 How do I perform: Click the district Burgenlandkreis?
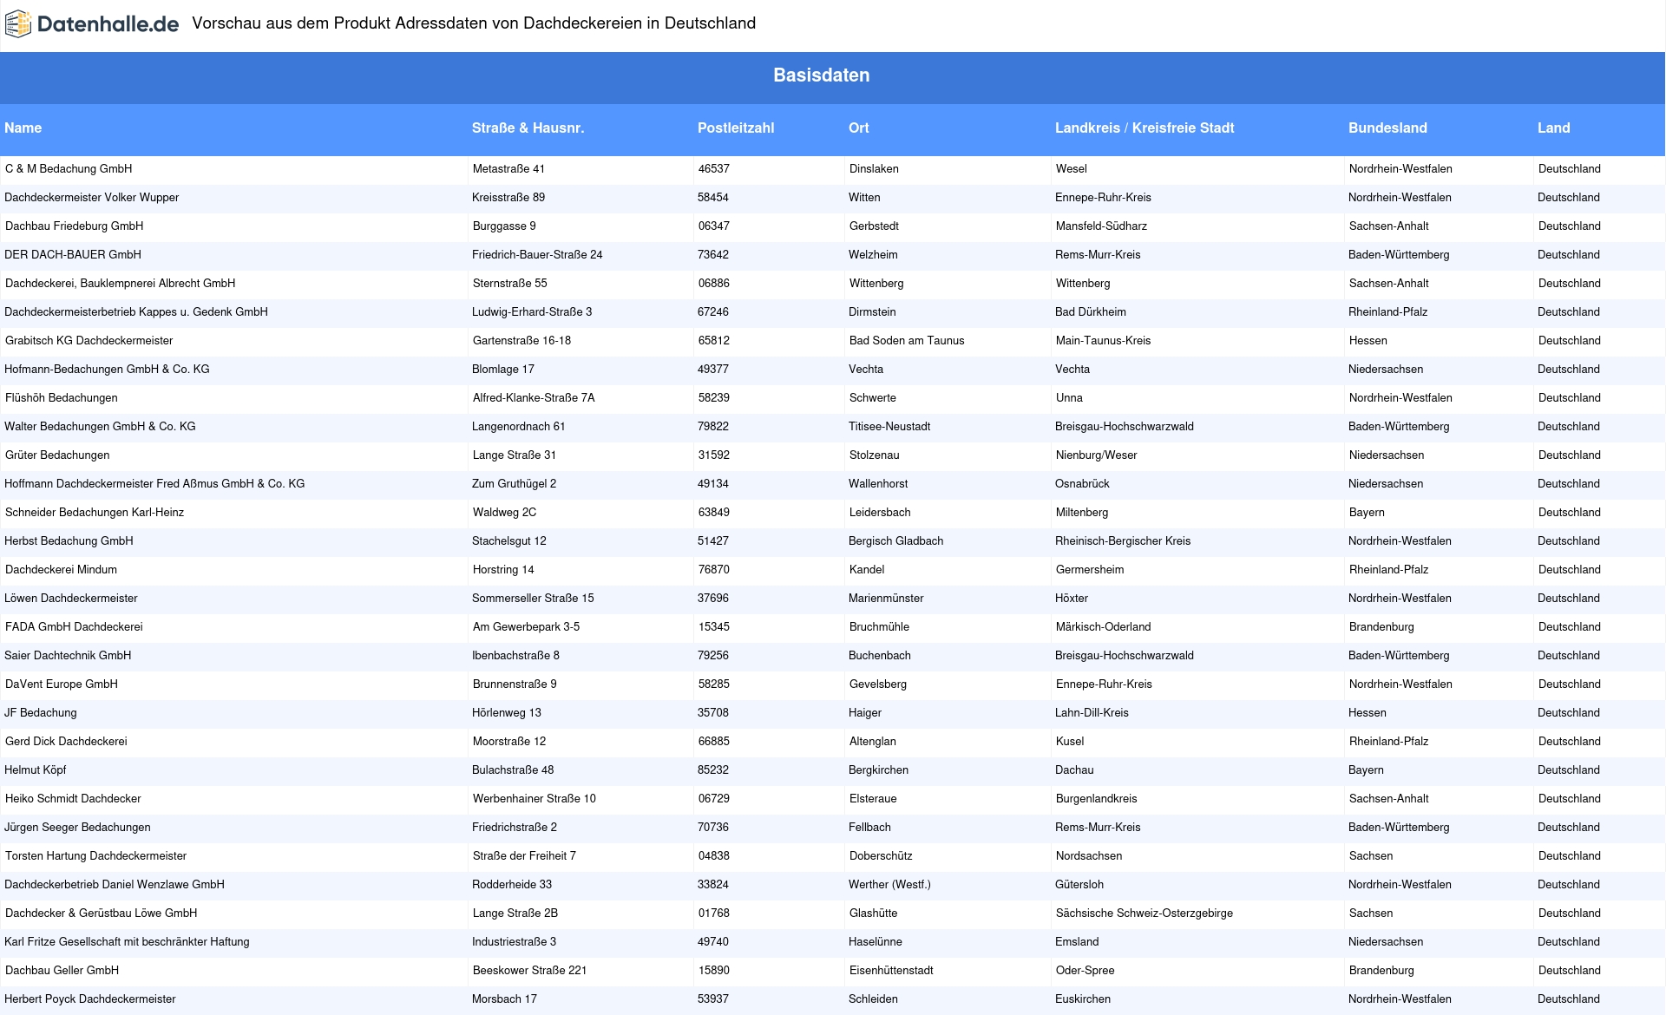point(1097,799)
